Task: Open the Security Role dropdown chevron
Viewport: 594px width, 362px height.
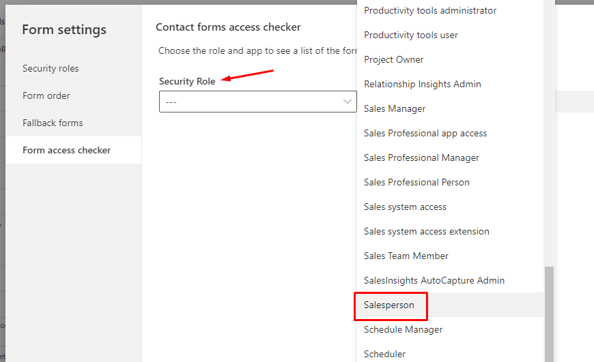Action: click(x=347, y=102)
